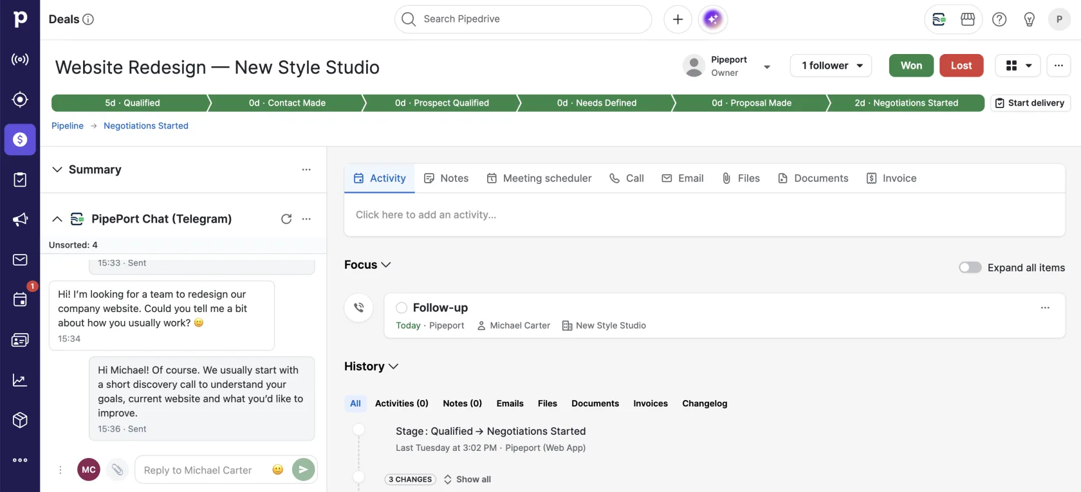This screenshot has height=492, width=1081.
Task: Select the Proposal Made pipeline stage
Action: click(x=751, y=103)
